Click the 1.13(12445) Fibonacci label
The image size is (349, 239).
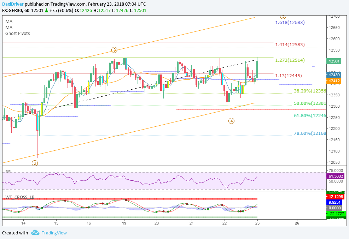[289, 76]
